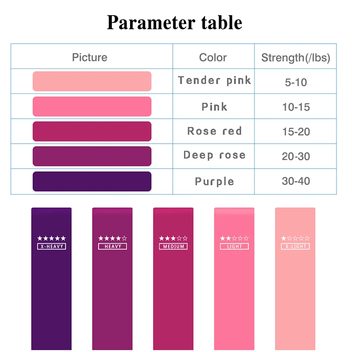Viewport: 352px width, 352px height.
Task: Select the Tender pink color name
Action: (214, 81)
